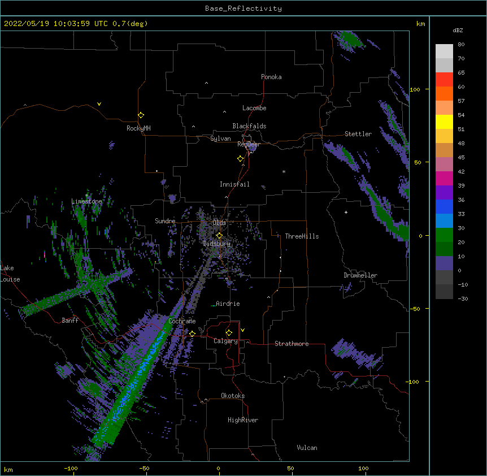This screenshot has width=487, height=476.
Task: Select the yellow diamond marker between Olds and Didsbury
Action: click(219, 235)
